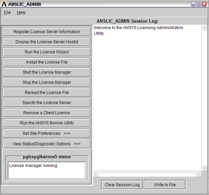Click session log scroll up arrow
The height and width of the screenshot is (195, 209).
point(204,28)
